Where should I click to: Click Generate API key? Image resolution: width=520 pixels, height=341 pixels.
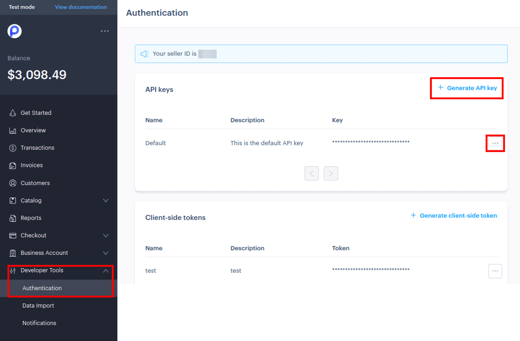[x=467, y=88]
